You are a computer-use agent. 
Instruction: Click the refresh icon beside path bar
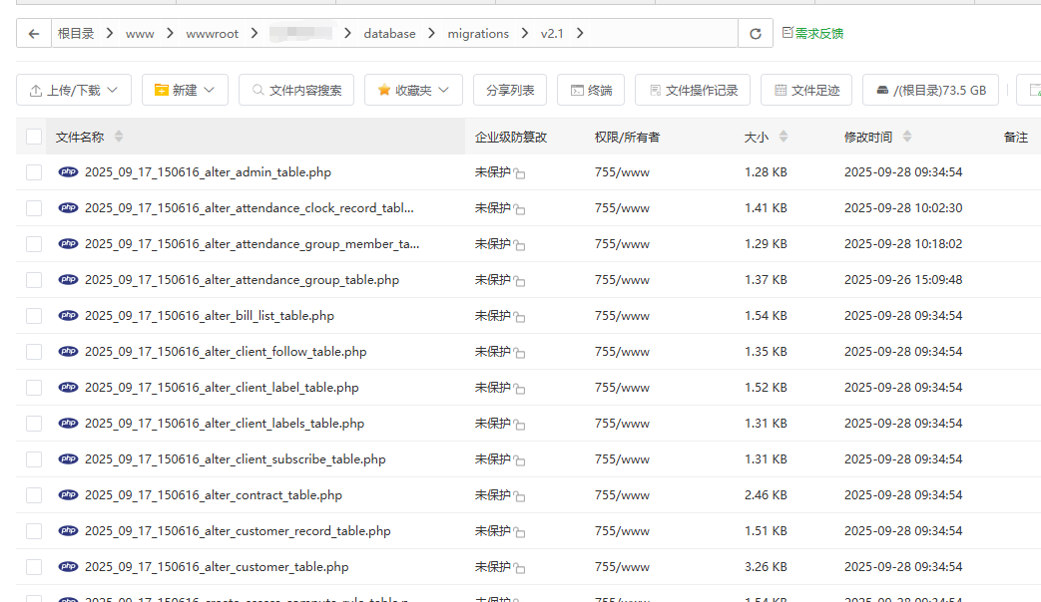[756, 34]
